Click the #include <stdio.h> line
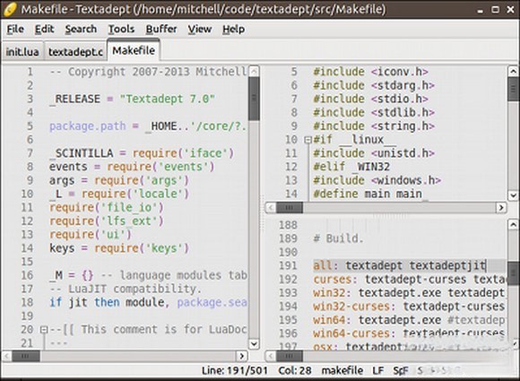The image size is (520, 381). [x=371, y=99]
